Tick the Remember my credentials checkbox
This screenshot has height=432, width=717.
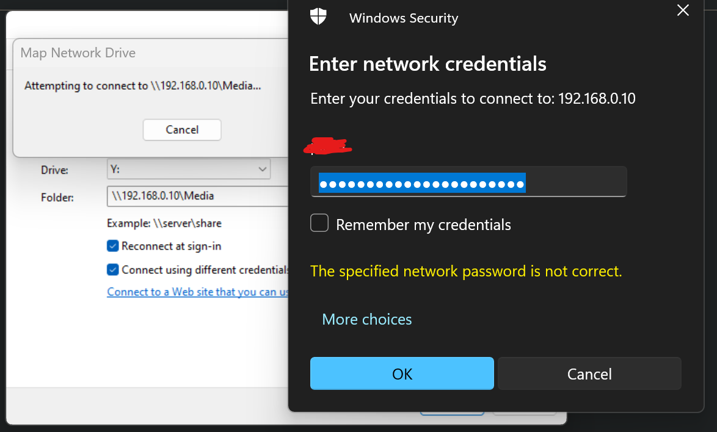(x=319, y=223)
